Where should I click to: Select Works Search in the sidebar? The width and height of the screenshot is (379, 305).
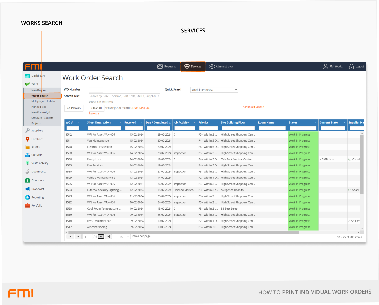point(40,96)
